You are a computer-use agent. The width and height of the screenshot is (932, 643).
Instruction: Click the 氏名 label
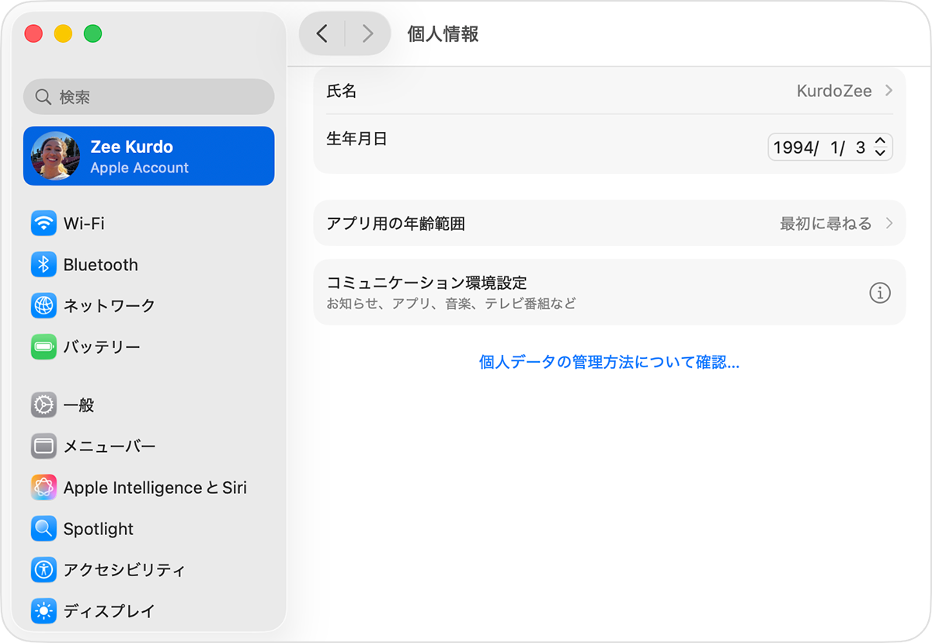point(342,91)
